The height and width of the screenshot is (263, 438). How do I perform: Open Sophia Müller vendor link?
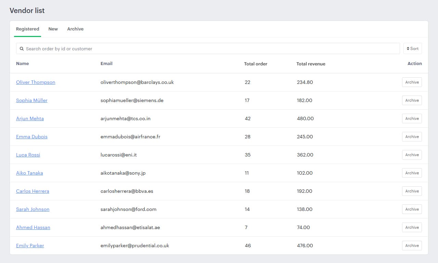coord(32,100)
